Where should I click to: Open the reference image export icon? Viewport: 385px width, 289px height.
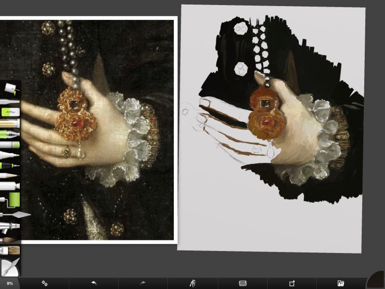pos(292,283)
